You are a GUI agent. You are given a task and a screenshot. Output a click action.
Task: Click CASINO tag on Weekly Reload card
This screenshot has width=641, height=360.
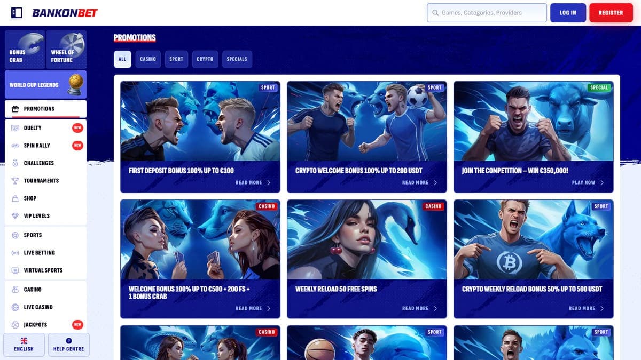tap(433, 206)
